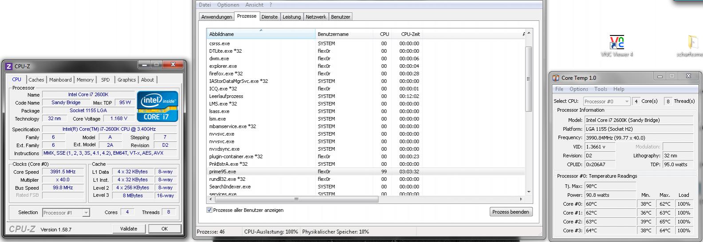The height and width of the screenshot is (242, 703).
Task: Open Ansicht menu in Task Manager
Action: coord(254,5)
